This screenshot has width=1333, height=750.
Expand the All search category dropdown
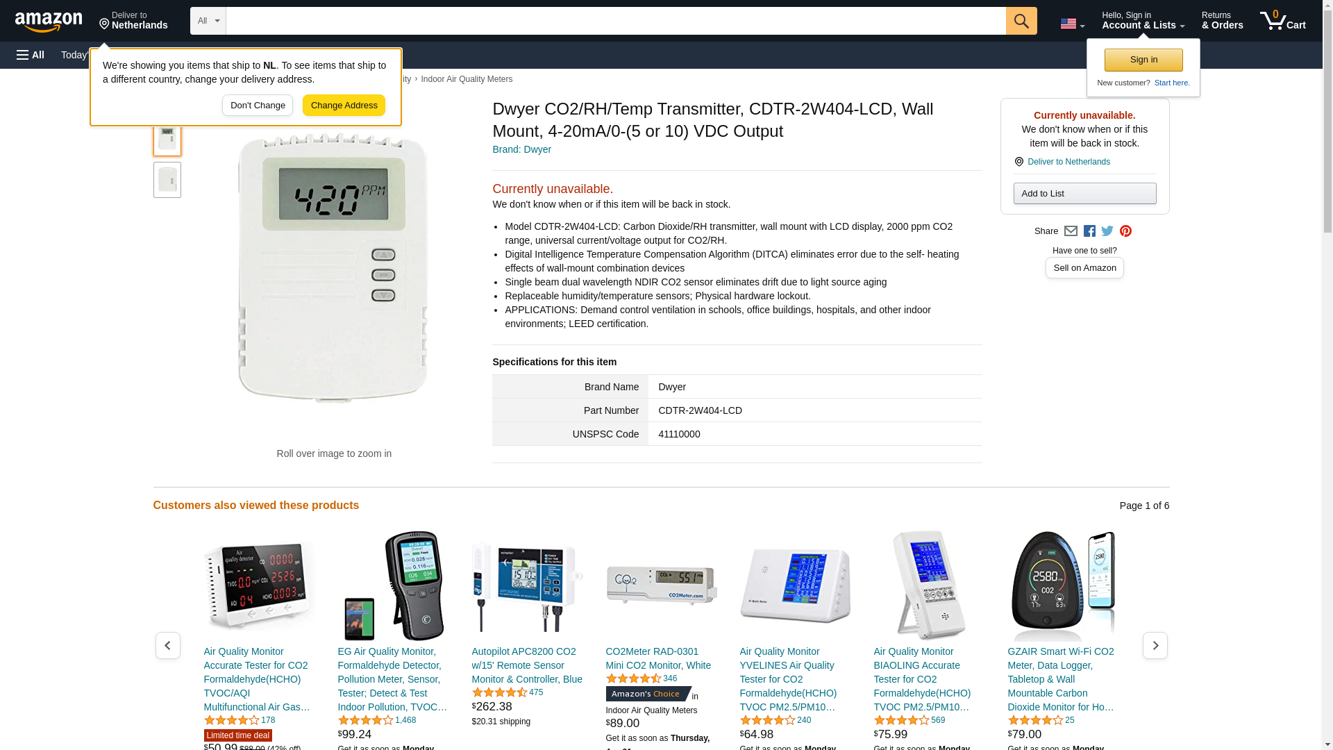pos(208,21)
